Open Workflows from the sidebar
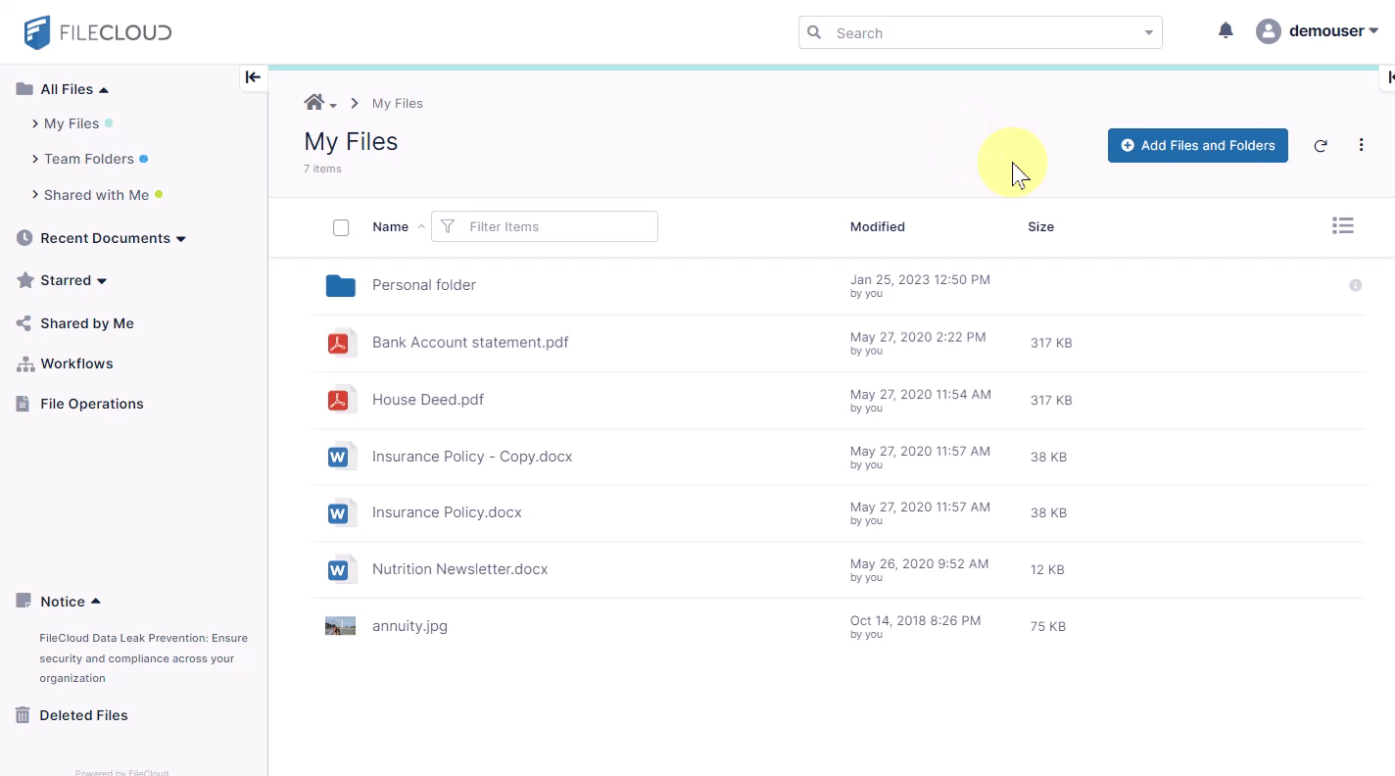1395x776 pixels. click(76, 364)
